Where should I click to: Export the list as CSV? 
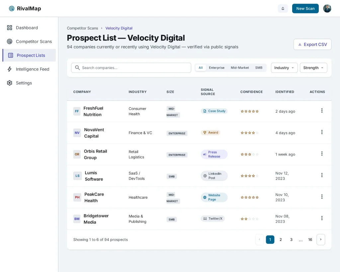tap(312, 45)
